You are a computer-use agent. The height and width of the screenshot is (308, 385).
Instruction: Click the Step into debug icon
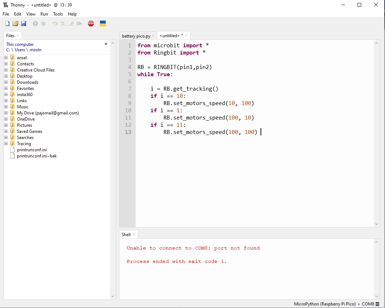[63, 23]
